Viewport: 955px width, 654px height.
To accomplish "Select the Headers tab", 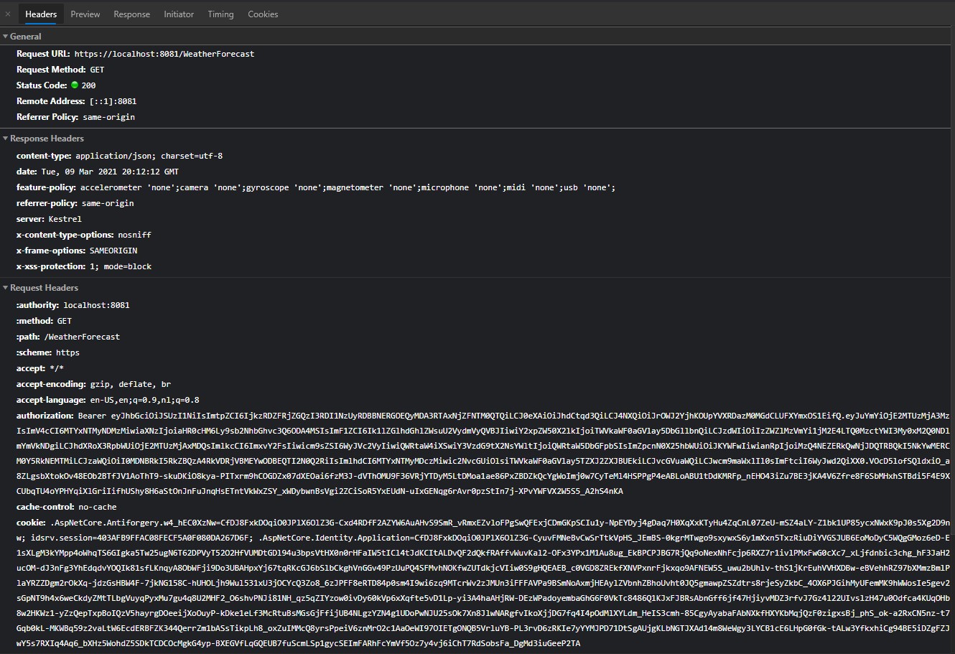I will pyautogui.click(x=40, y=14).
